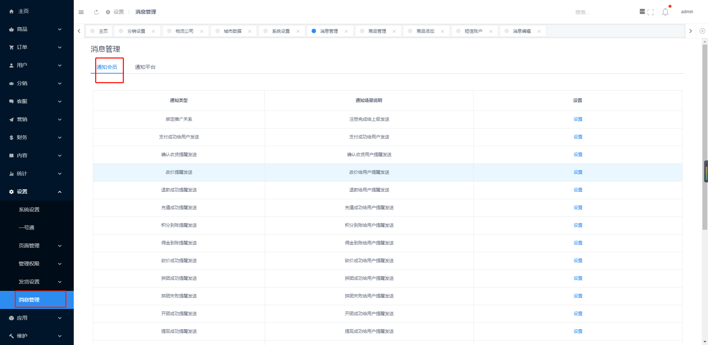Image resolution: width=708 pixels, height=345 pixels.
Task: Click the scrollbar down arrow
Action: 705,341
